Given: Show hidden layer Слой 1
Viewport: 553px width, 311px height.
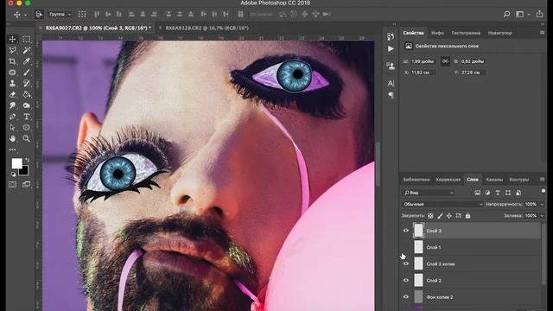Looking at the screenshot, I should pyautogui.click(x=406, y=247).
